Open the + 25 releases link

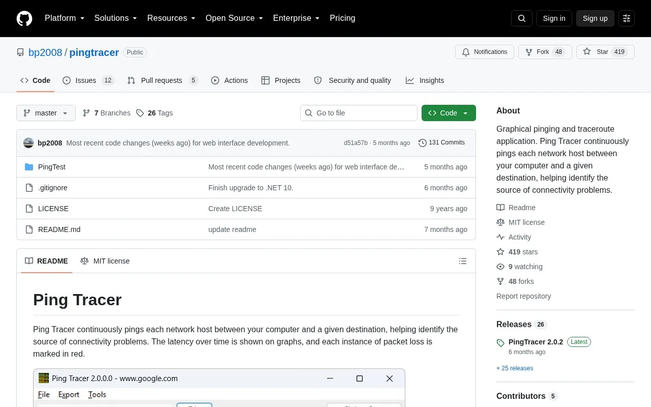coord(515,368)
